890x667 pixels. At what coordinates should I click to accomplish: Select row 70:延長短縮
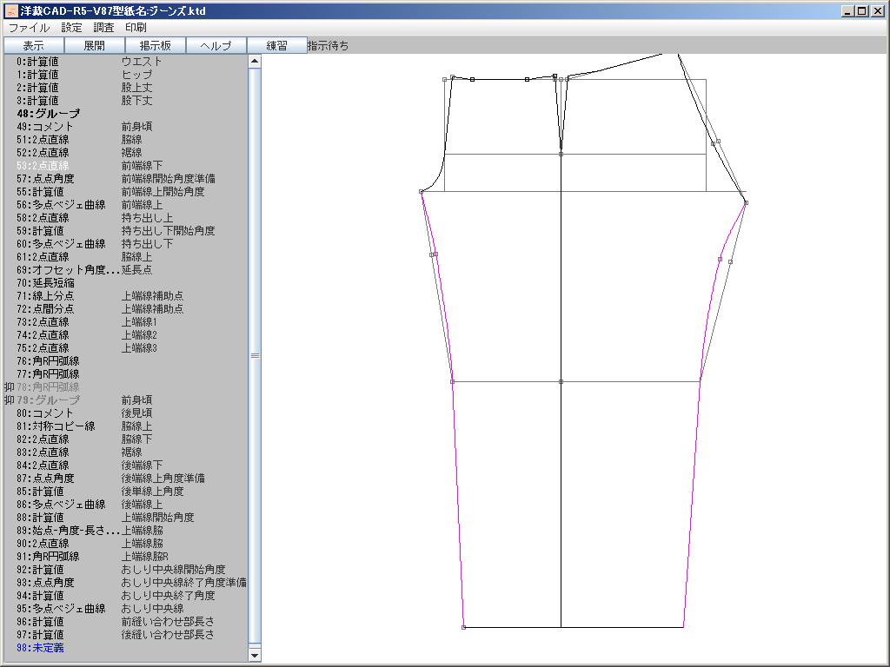coord(126,283)
